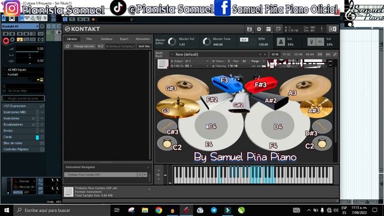Click the Kontakt virtual keyboard
This screenshot has height=216, width=384.
tap(253, 175)
